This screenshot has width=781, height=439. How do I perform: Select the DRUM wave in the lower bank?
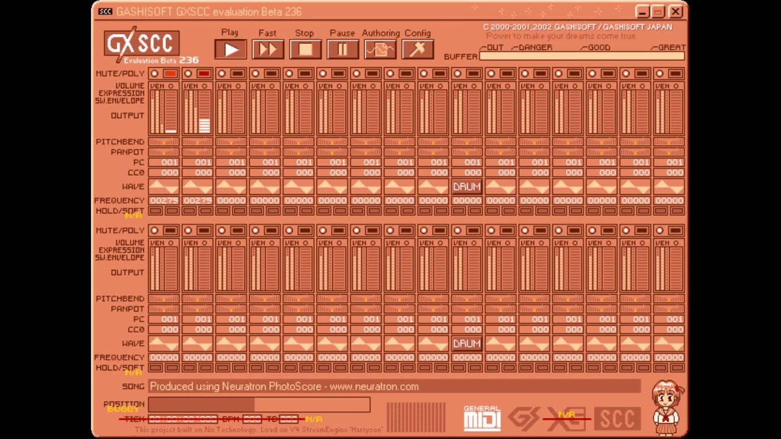click(x=467, y=343)
